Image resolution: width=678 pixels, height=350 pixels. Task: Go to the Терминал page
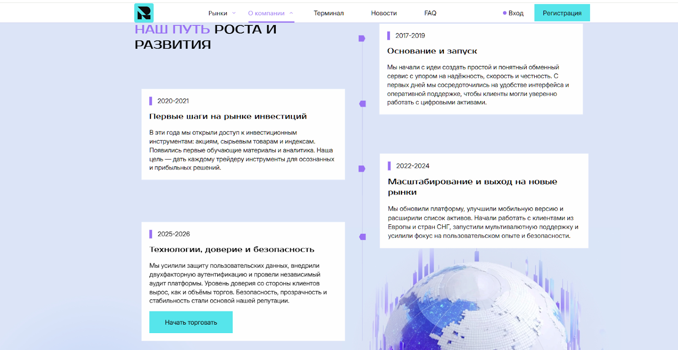coord(328,13)
